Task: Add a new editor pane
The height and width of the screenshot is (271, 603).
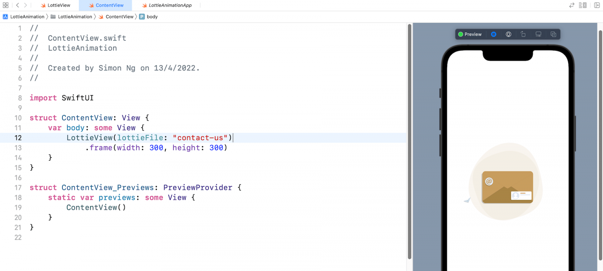Action: 597,5
